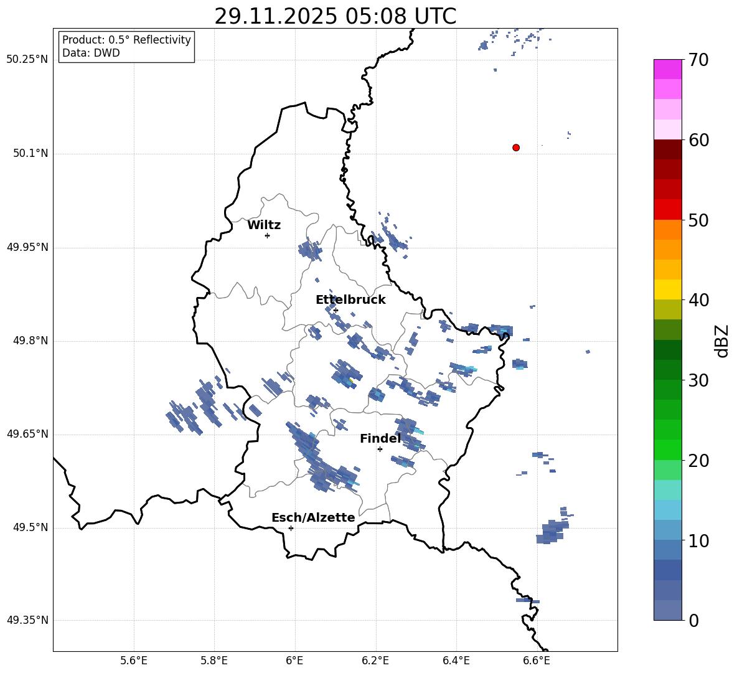Click the 40 tick on the colorbar
The height and width of the screenshot is (673, 737).
point(698,300)
